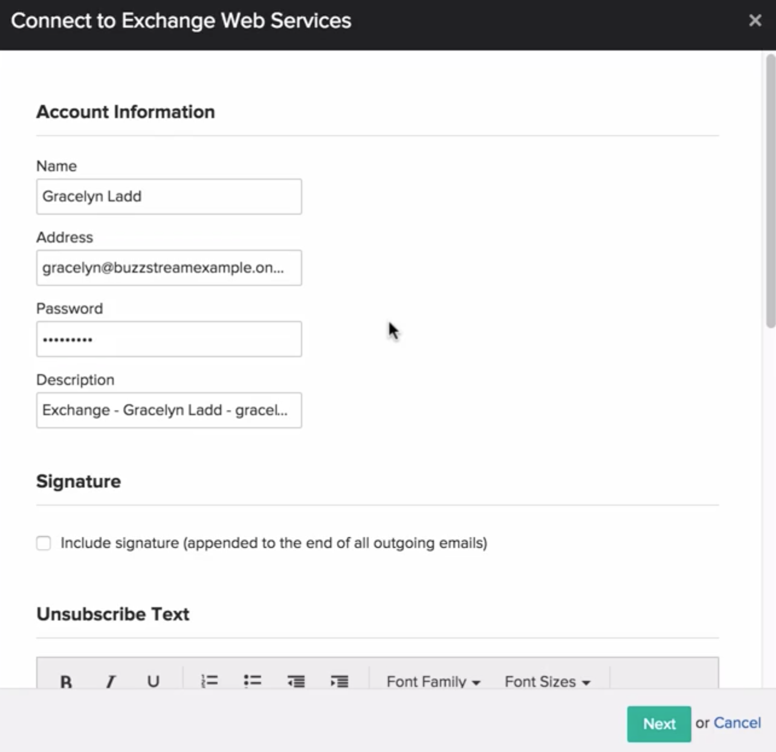Toggle bold formatting in Unsubscribe Text editor
Screen dimensions: 776x752
tap(66, 681)
